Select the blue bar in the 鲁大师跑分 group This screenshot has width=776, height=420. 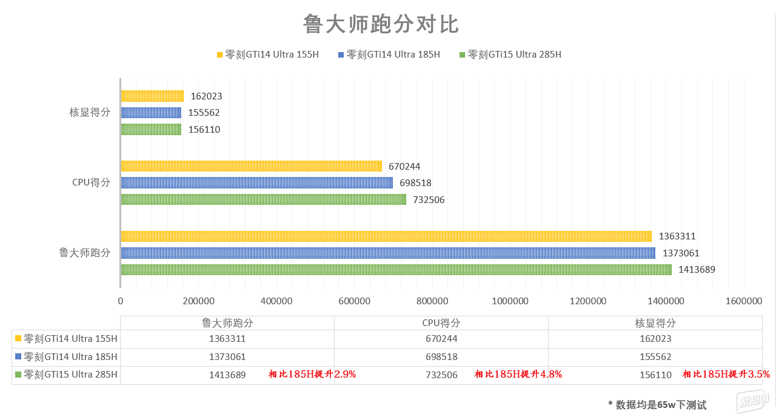(x=388, y=253)
